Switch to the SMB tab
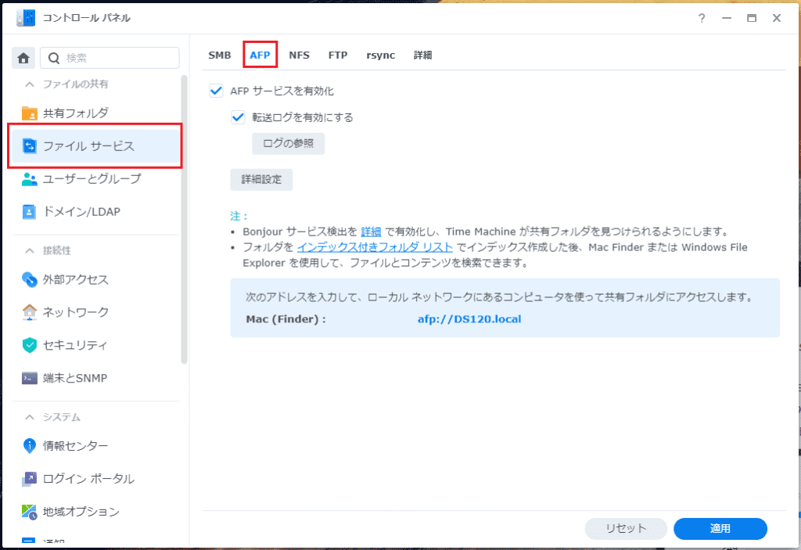801x550 pixels. click(x=220, y=56)
